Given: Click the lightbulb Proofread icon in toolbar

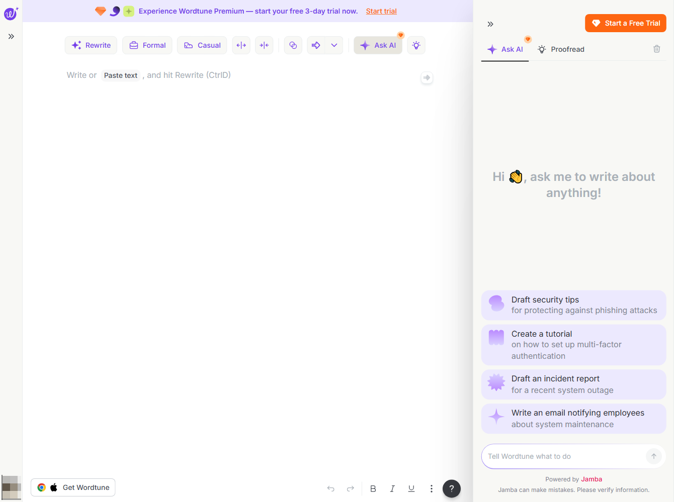Looking at the screenshot, I should tap(416, 45).
